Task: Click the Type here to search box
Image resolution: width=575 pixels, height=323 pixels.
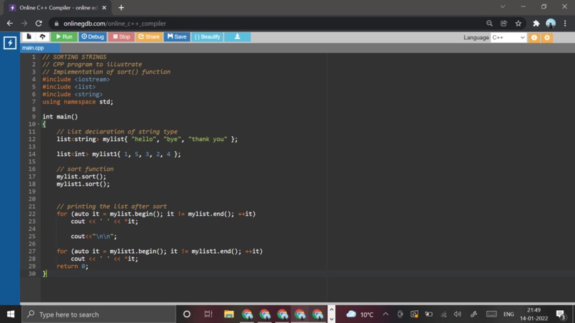Action: click(x=98, y=314)
